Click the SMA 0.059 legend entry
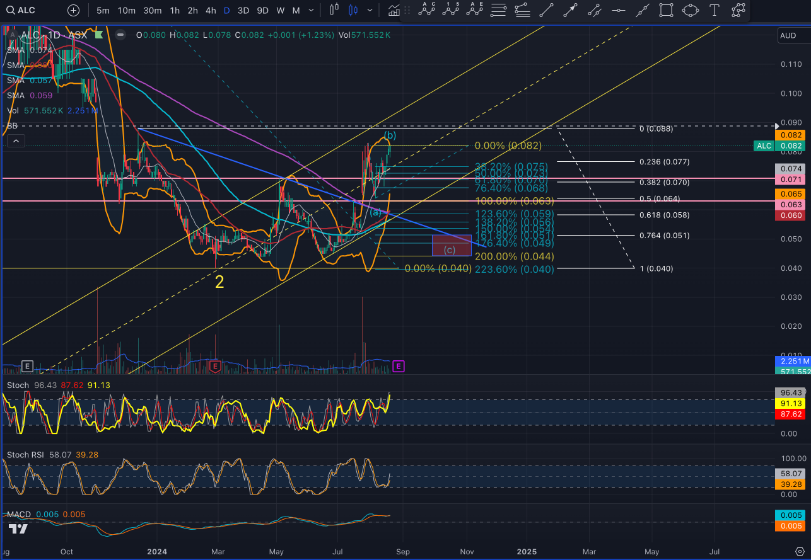 pos(29,95)
